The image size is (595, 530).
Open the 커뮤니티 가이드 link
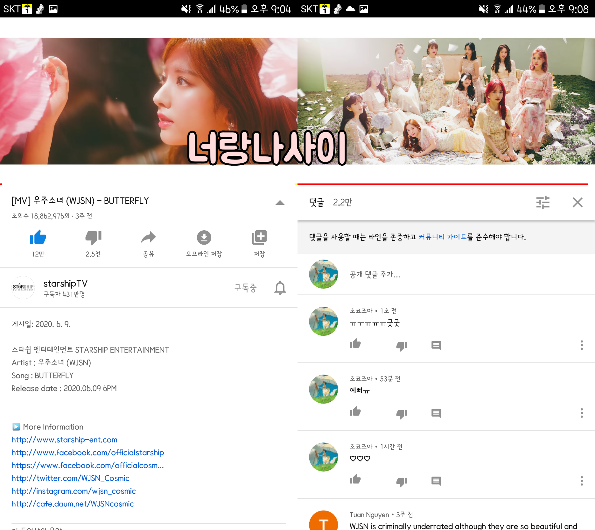click(442, 237)
